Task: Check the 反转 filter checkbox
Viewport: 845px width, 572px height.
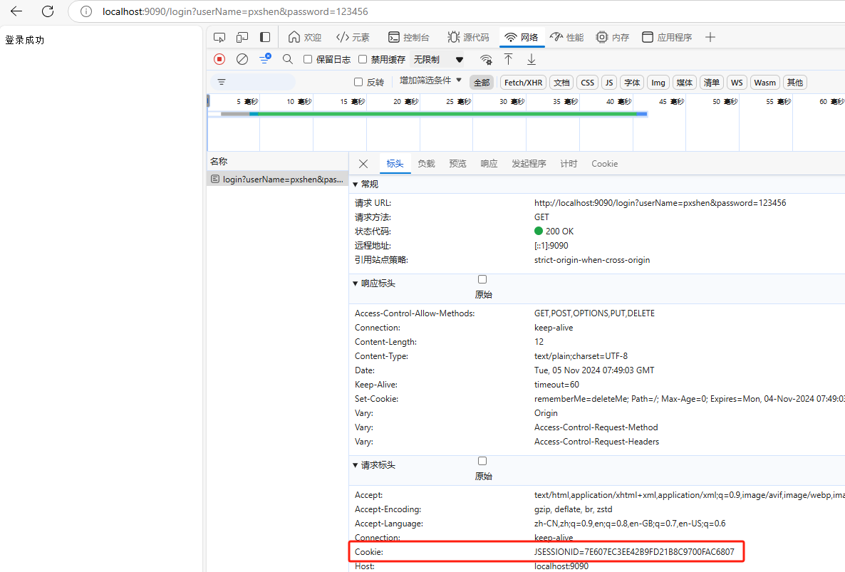Action: pyautogui.click(x=358, y=82)
